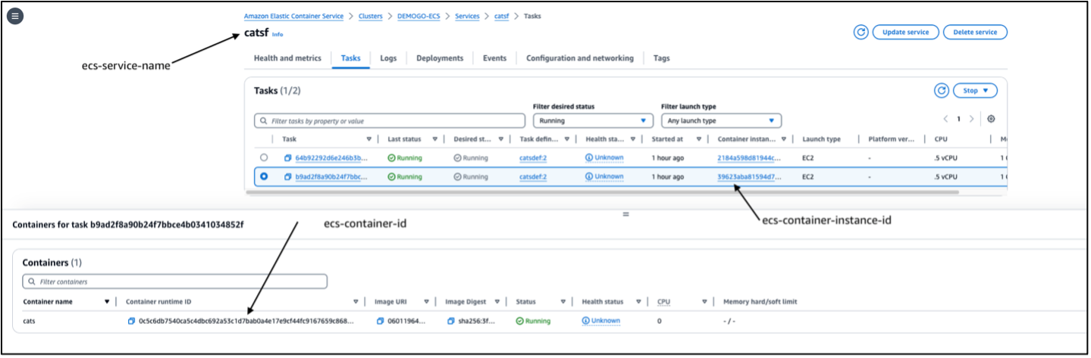Click the tasks table horizontal scrollbar
Screen dimensions: 1091x358
coord(602,192)
